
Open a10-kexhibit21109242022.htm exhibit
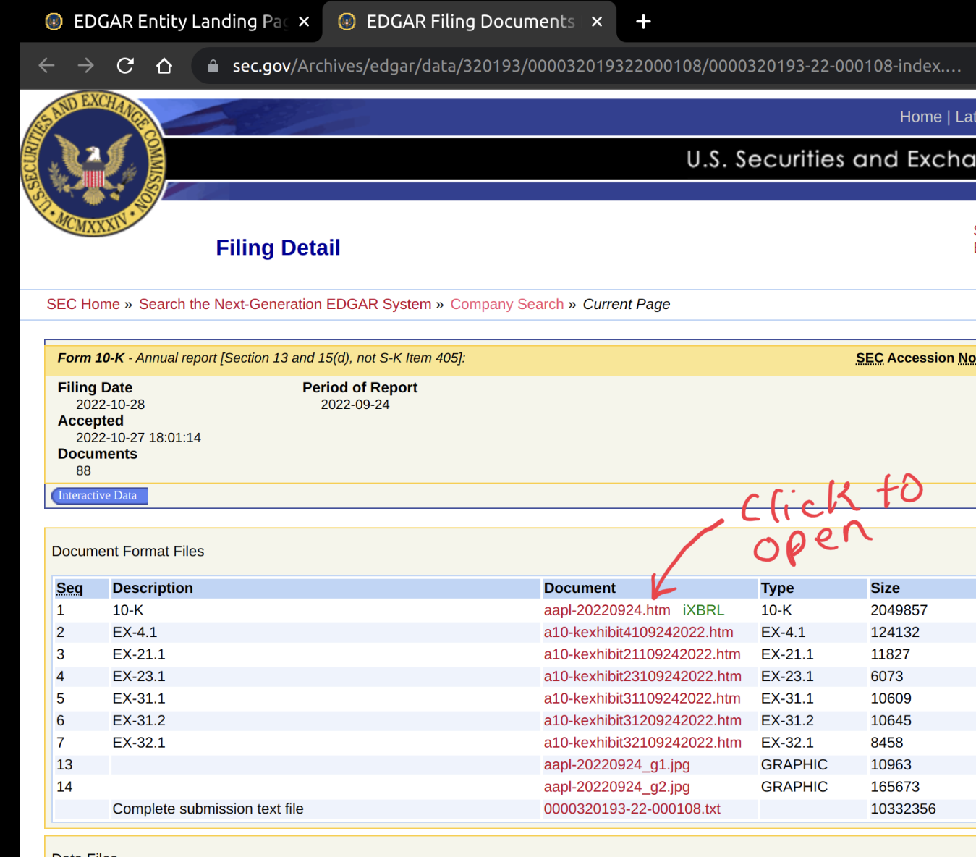click(642, 654)
